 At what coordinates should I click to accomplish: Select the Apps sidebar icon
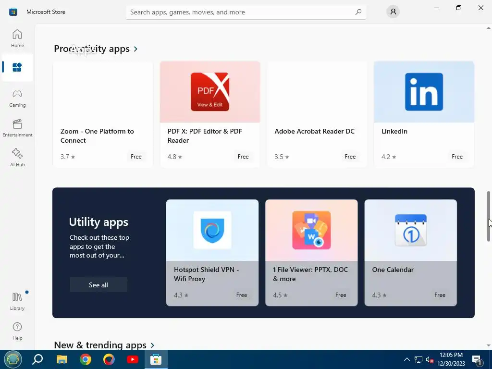(x=17, y=67)
